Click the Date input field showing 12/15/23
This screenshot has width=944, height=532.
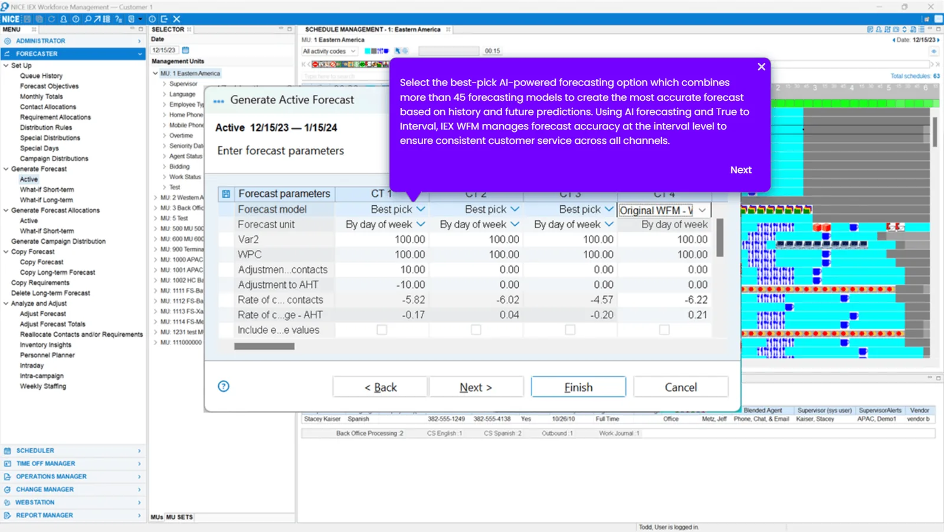165,50
